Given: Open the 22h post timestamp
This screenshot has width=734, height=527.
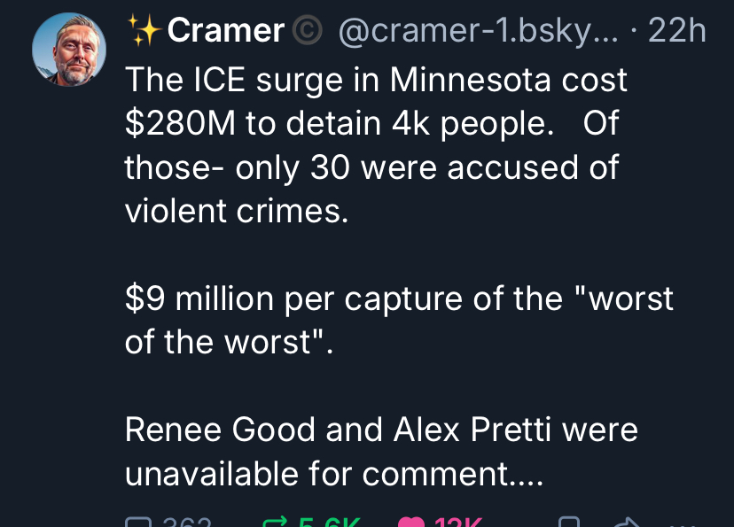Looking at the screenshot, I should [677, 32].
